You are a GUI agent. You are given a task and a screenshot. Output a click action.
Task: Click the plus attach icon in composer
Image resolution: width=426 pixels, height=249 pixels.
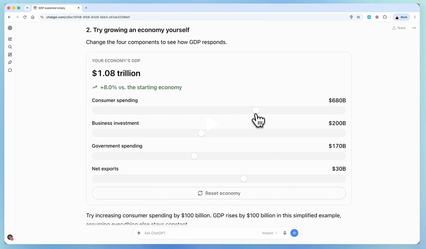[139, 233]
